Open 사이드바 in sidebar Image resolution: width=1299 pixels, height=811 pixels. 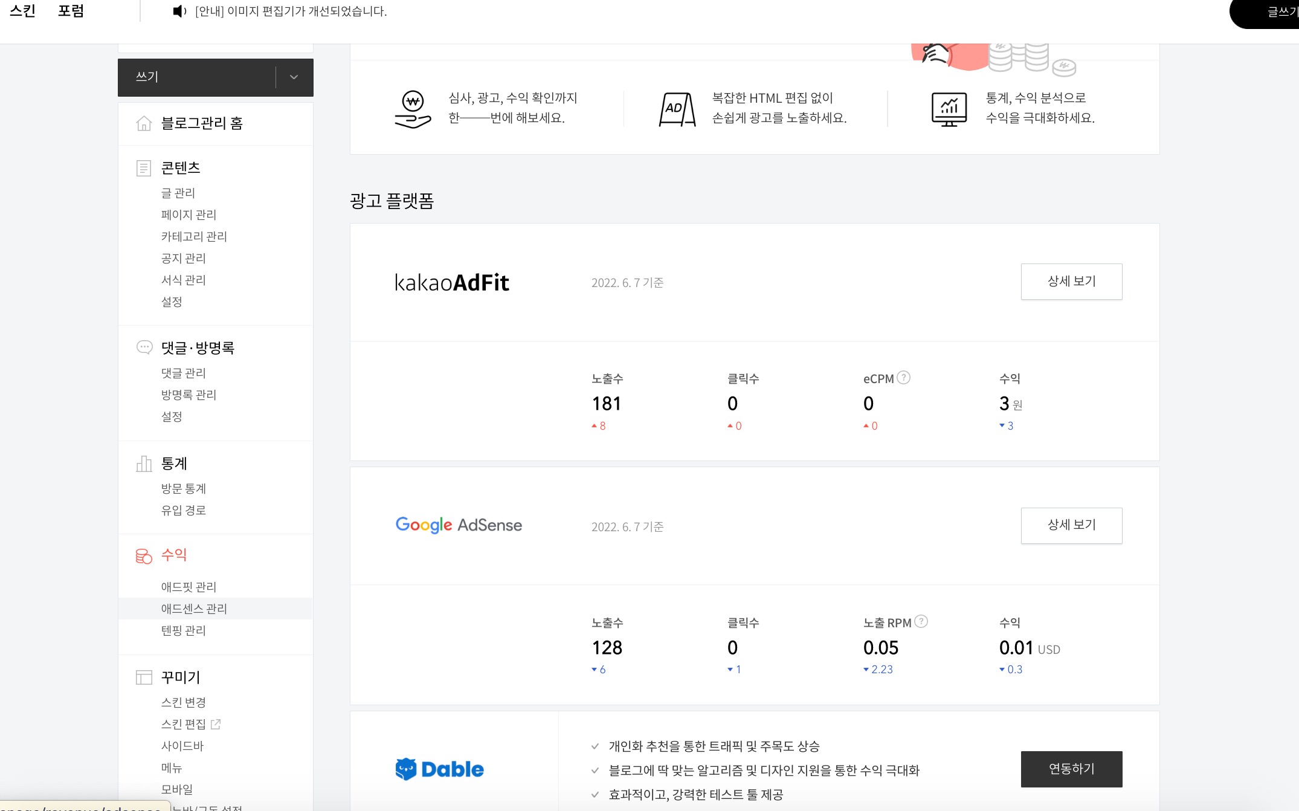182,746
